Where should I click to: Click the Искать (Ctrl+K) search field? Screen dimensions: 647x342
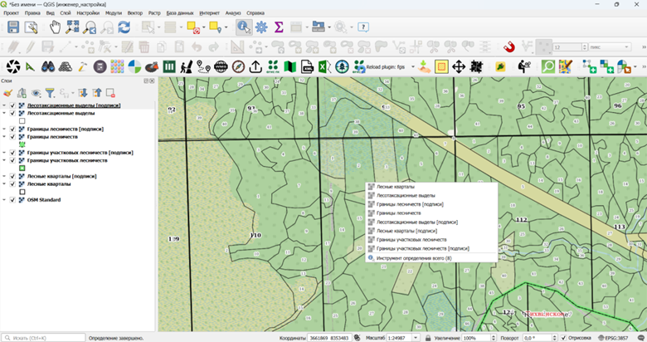tap(43, 338)
